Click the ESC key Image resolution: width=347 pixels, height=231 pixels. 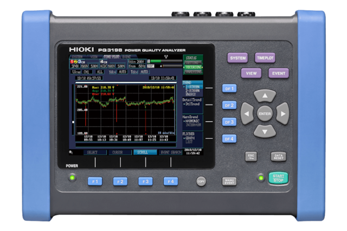point(251,156)
